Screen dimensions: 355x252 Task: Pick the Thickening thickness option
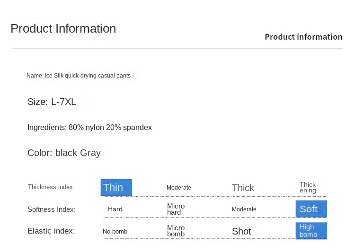[x=309, y=187]
